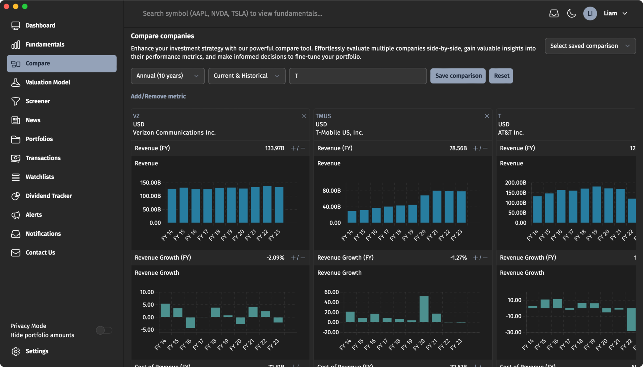
Task: Click the News newspaper icon
Action: (x=16, y=120)
